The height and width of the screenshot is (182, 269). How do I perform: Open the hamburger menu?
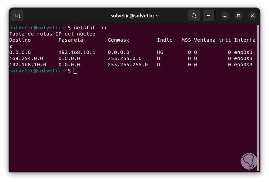click(208, 16)
